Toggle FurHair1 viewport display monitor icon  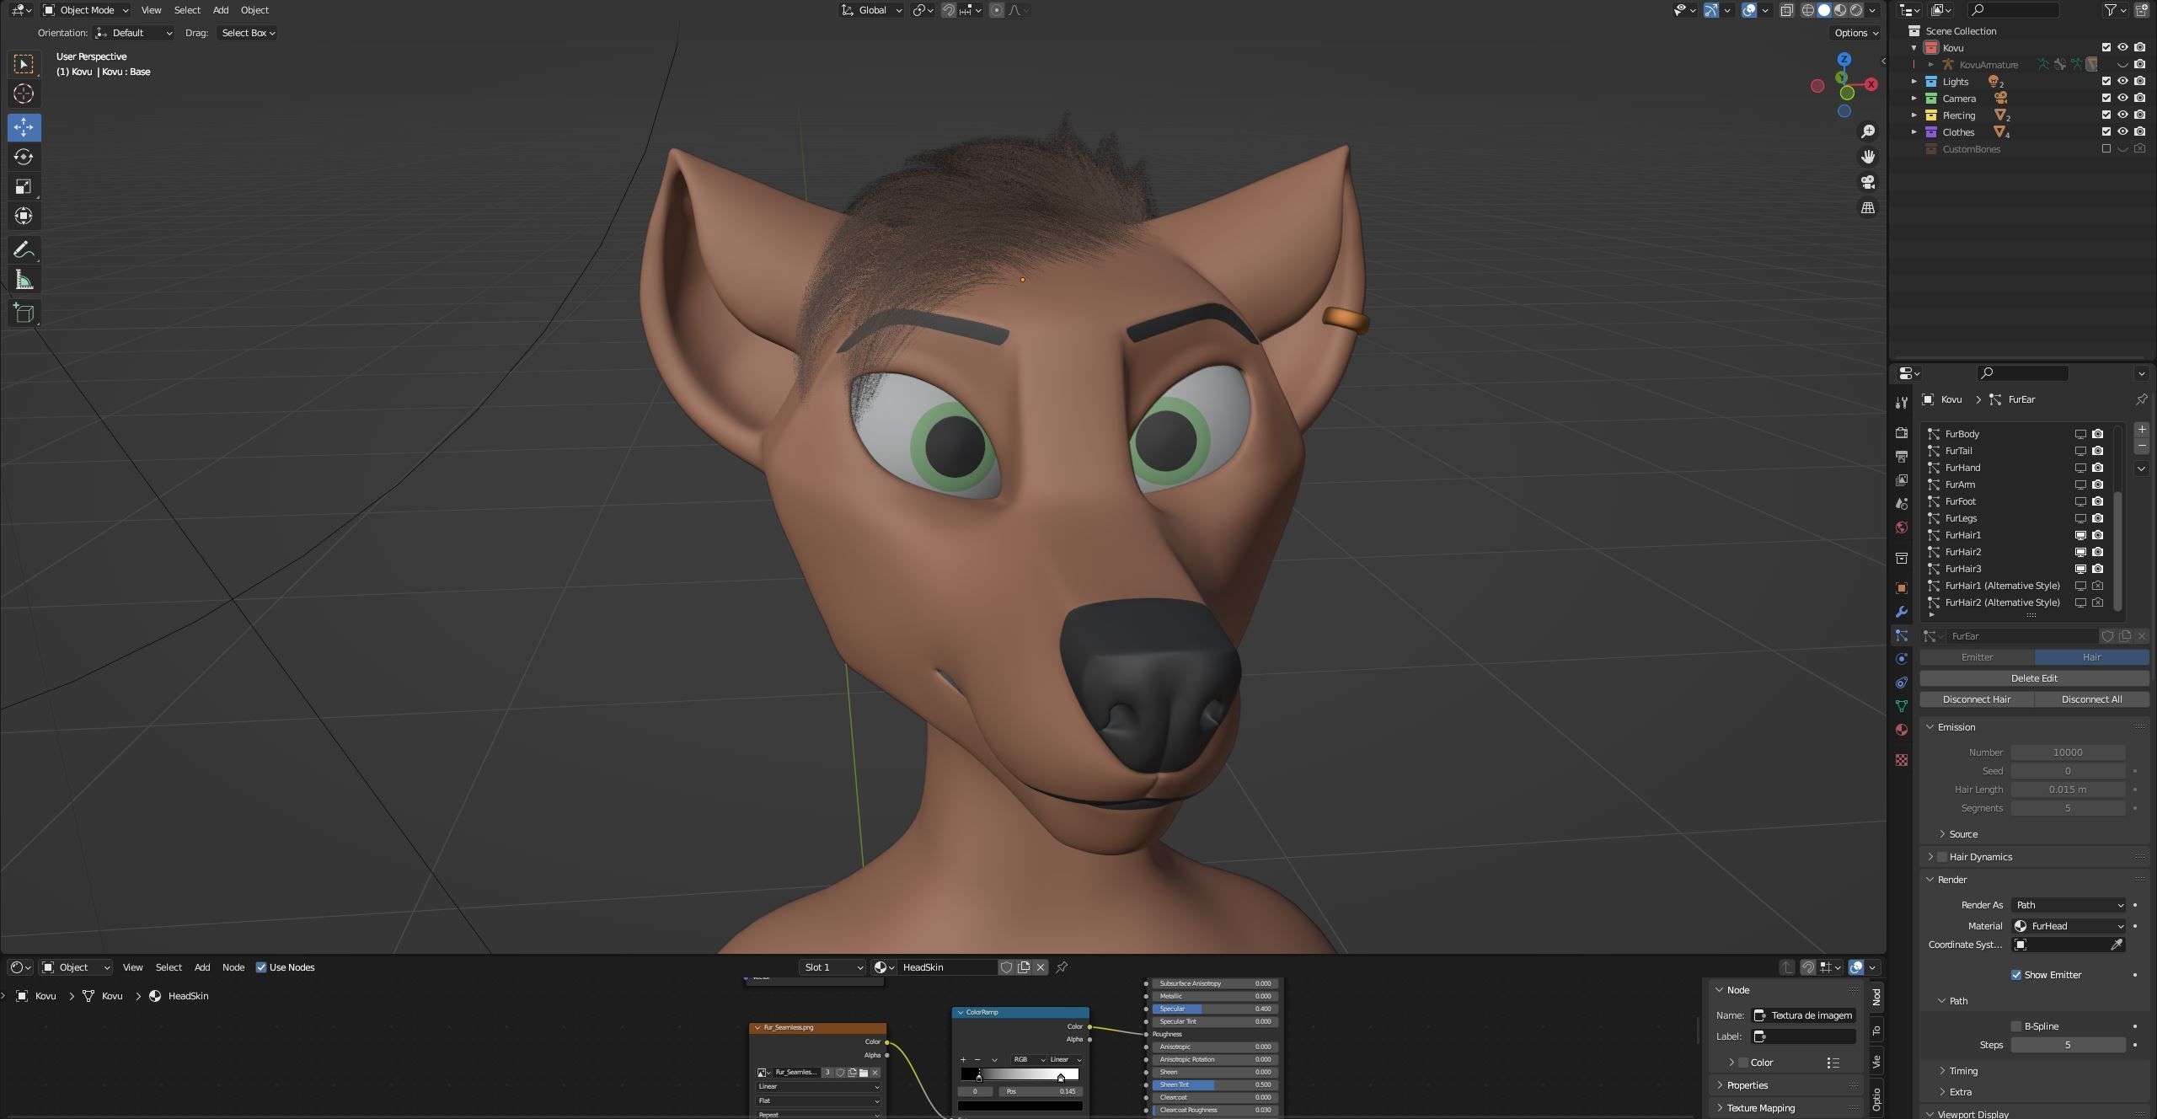tap(2079, 535)
